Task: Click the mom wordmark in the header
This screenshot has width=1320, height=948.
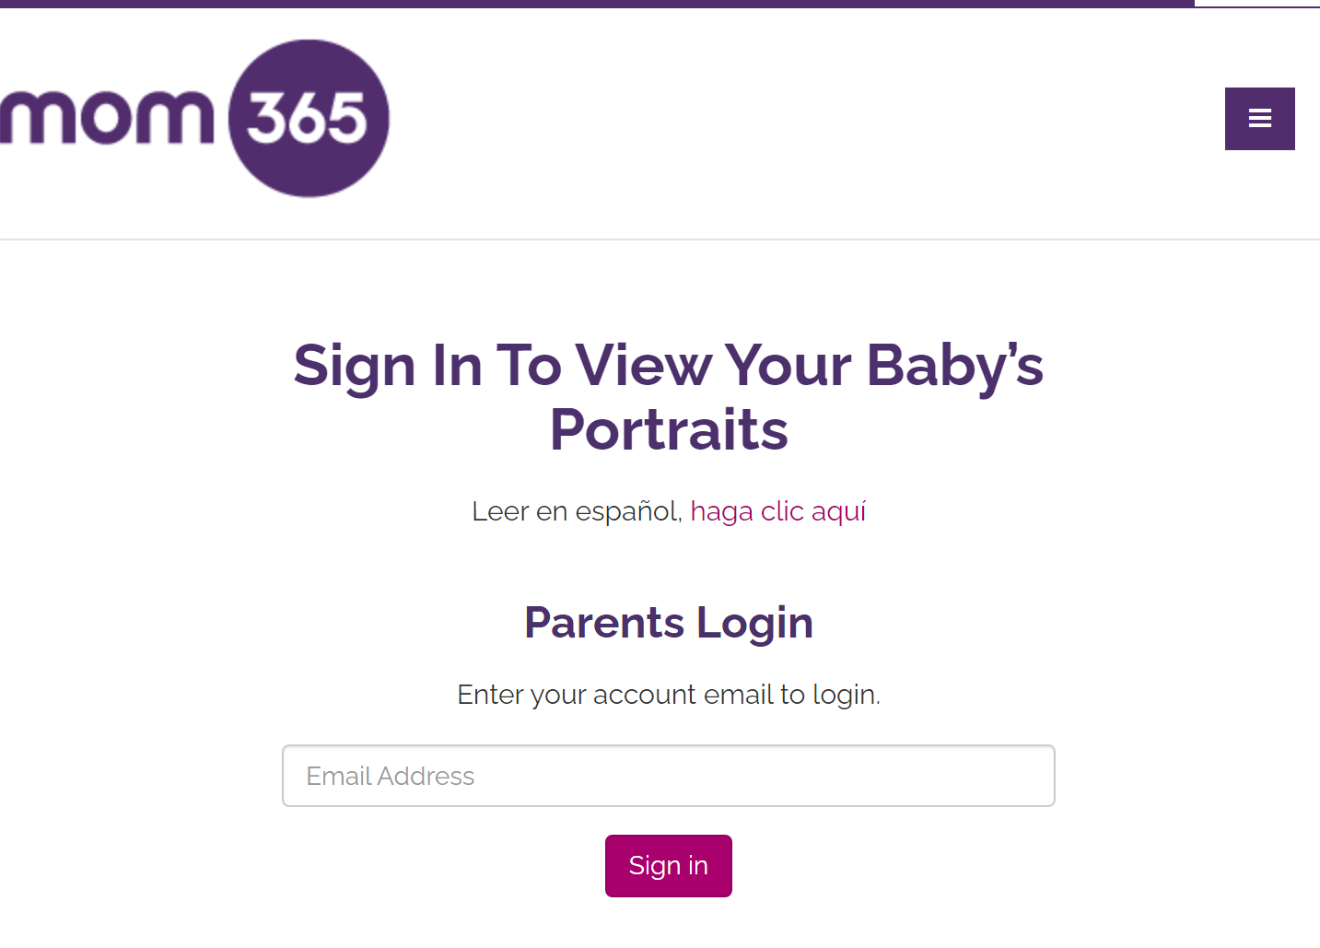Action: click(106, 115)
